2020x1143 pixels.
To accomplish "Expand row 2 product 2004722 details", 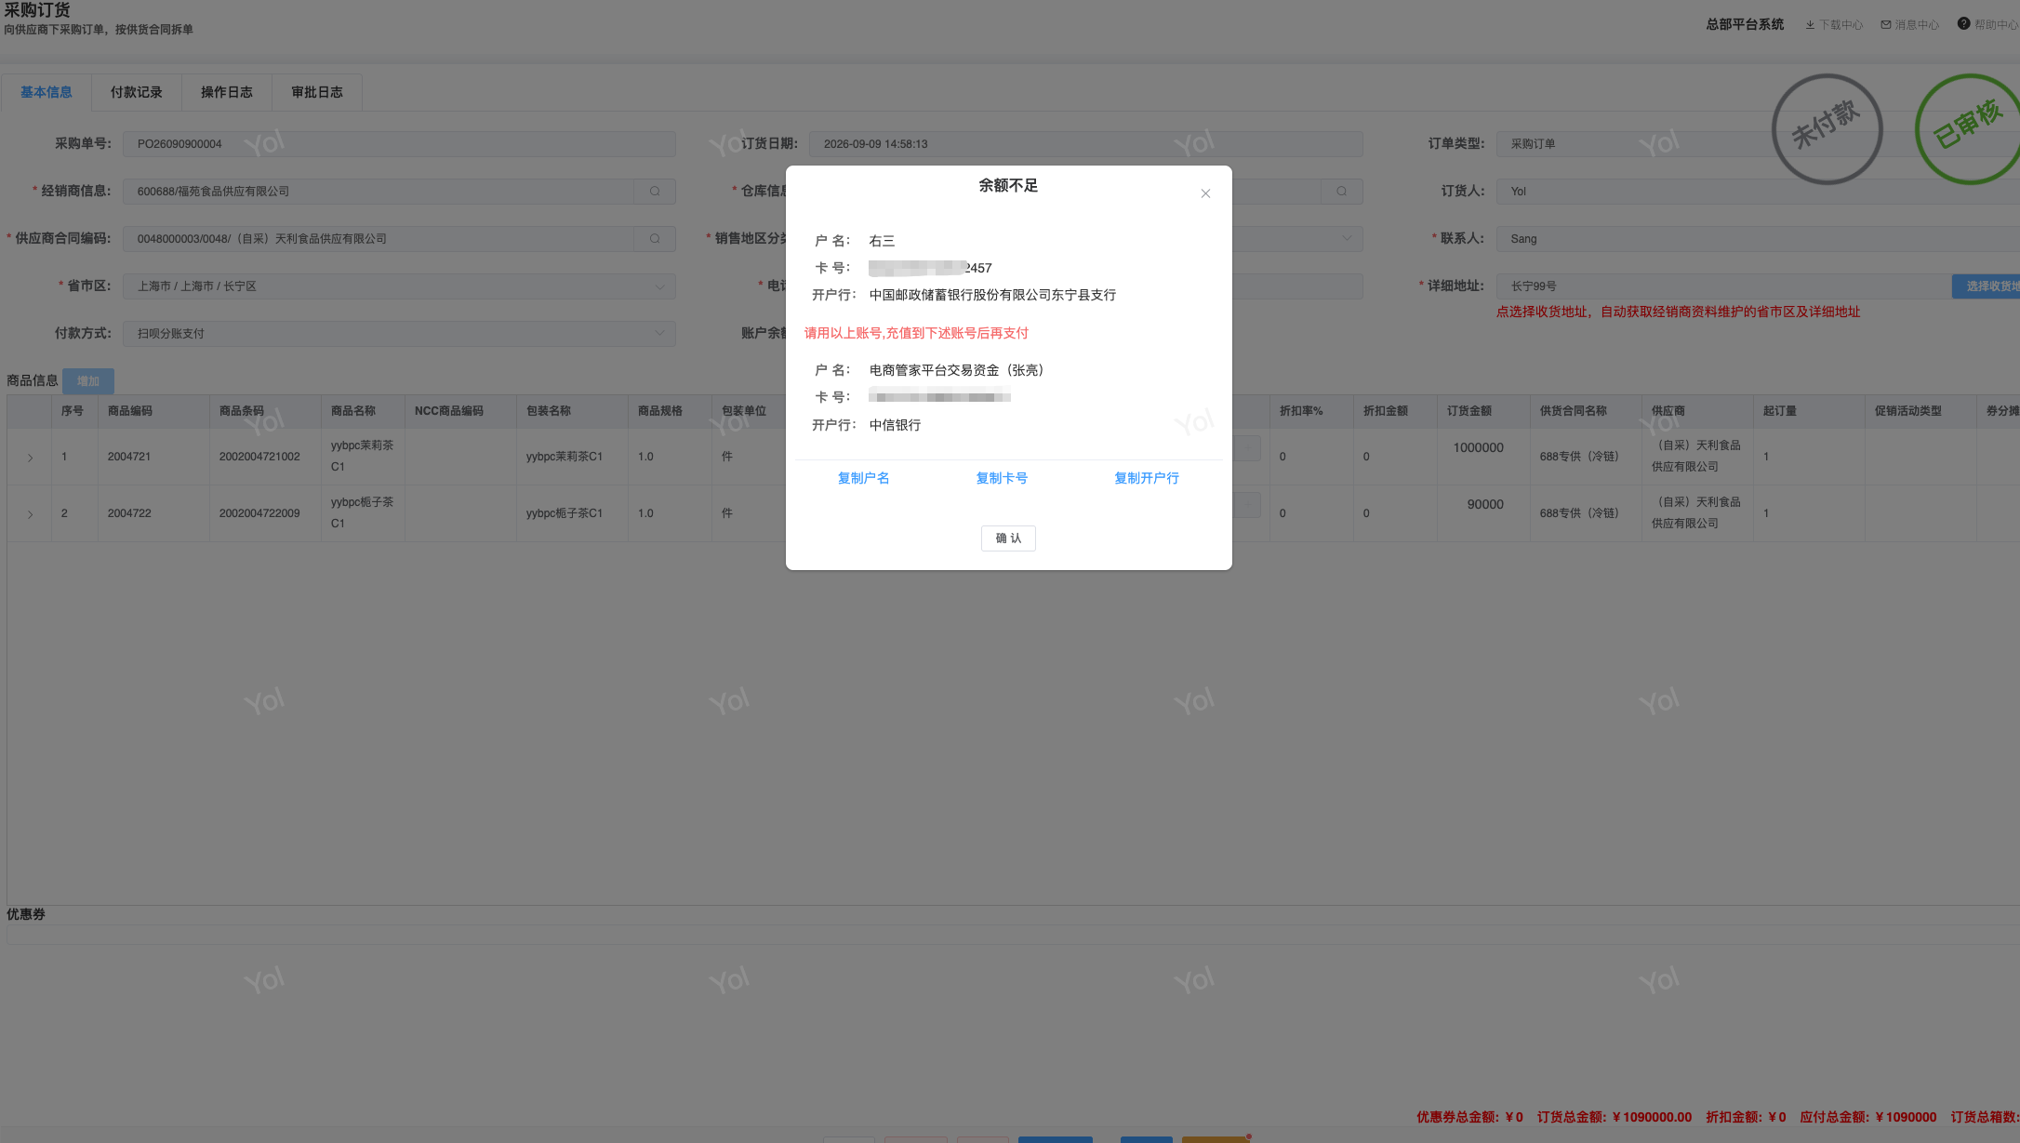I will 30,514.
